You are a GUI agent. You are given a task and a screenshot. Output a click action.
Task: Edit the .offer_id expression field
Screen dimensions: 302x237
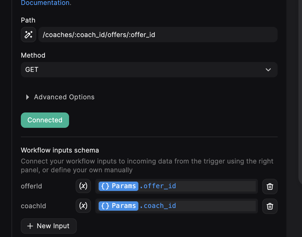coord(176,186)
